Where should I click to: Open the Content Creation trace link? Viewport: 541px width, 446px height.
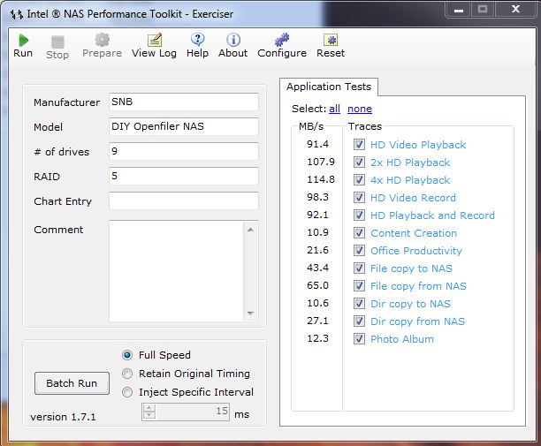414,233
